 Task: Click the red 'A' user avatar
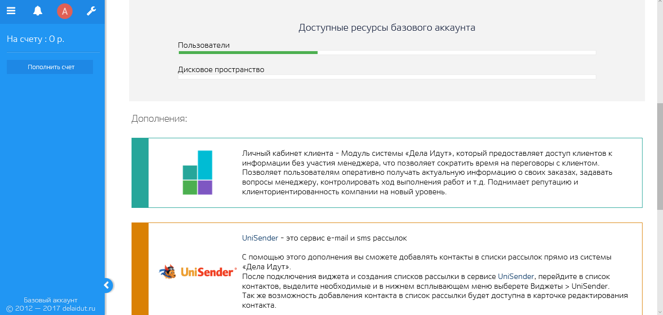click(x=64, y=10)
